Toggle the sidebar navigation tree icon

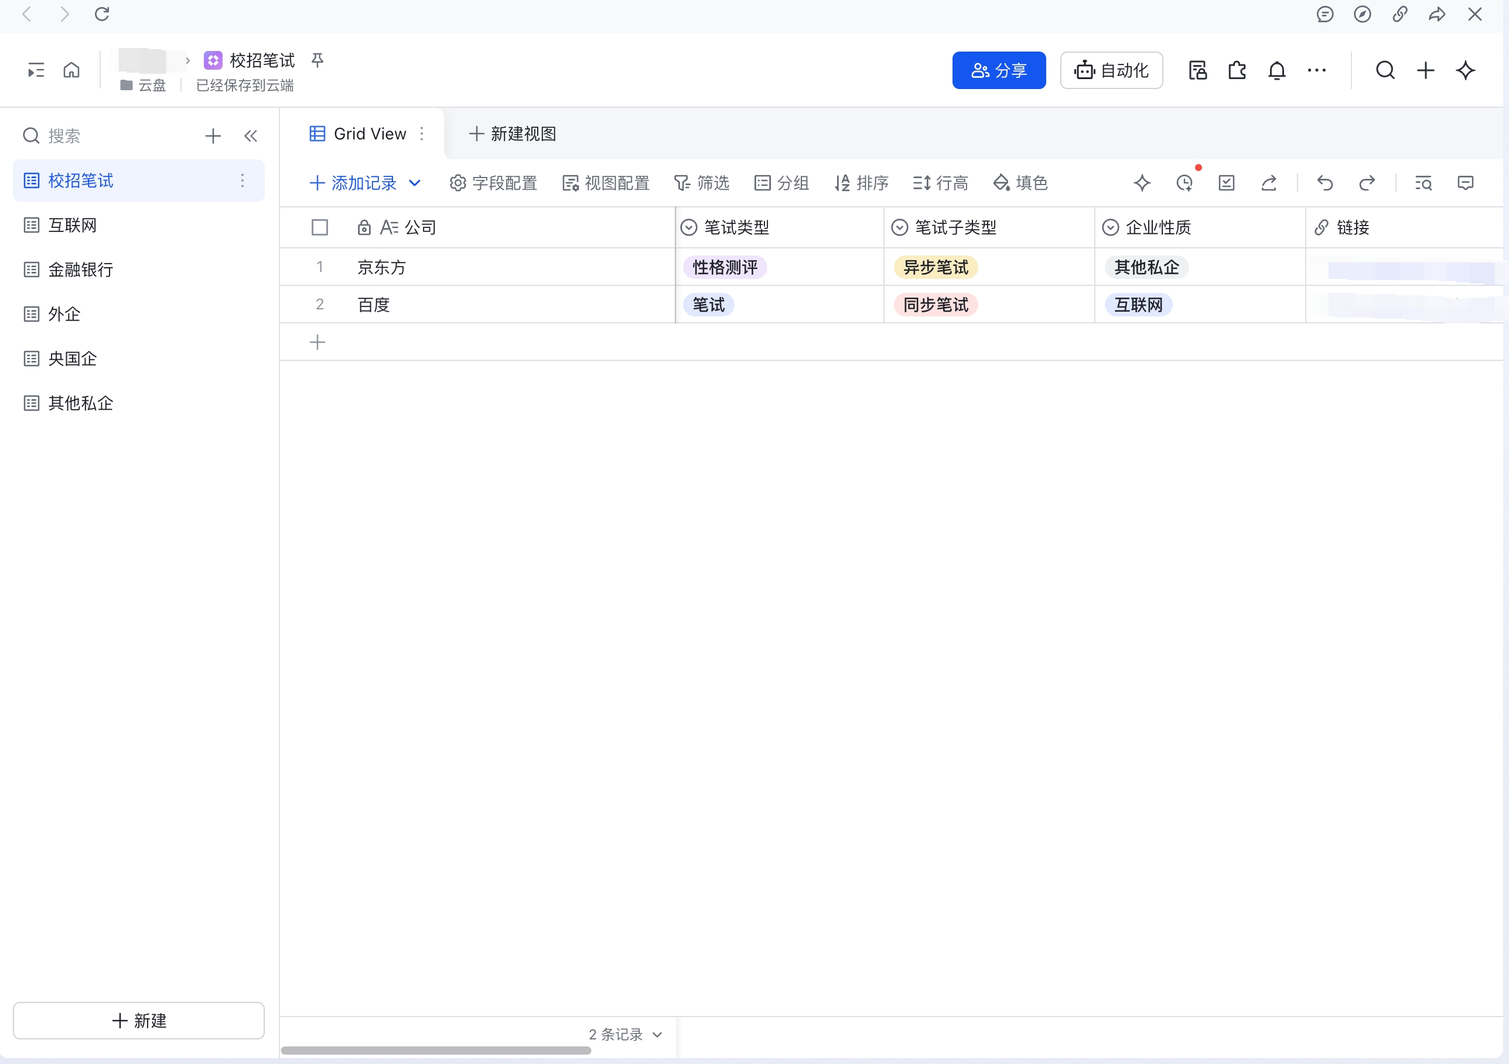[x=36, y=70]
